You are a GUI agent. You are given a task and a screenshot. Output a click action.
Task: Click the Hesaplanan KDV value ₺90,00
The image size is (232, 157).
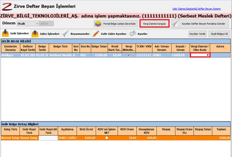pos(146,138)
